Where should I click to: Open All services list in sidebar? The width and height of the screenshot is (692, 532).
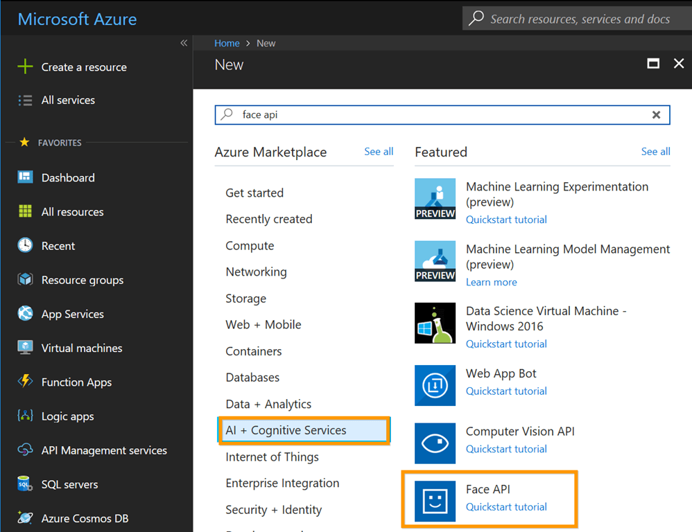[x=68, y=100]
